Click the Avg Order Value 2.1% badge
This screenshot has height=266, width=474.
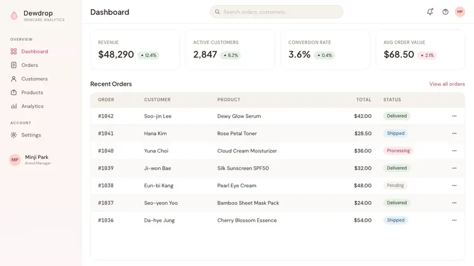tap(427, 55)
